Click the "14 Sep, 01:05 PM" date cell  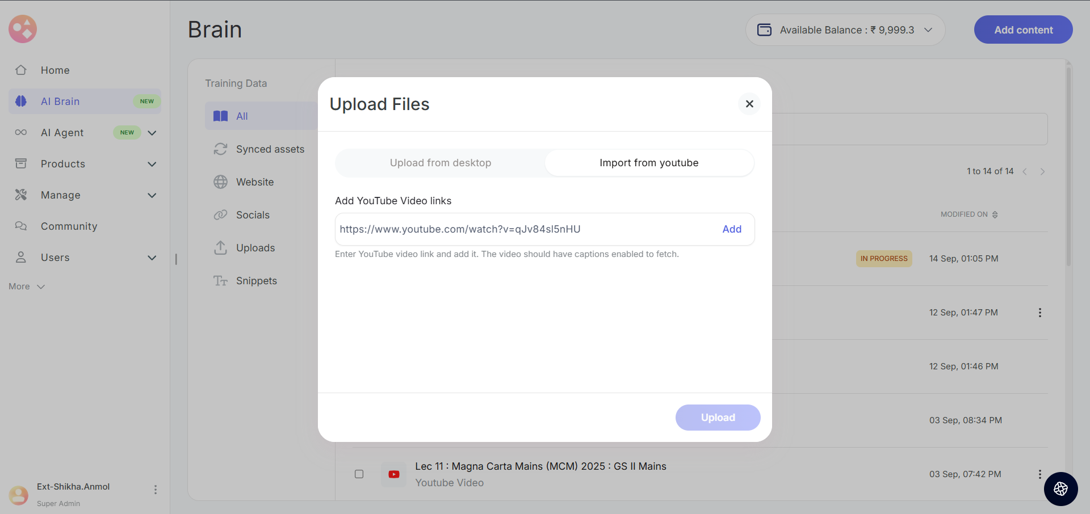pyautogui.click(x=963, y=259)
